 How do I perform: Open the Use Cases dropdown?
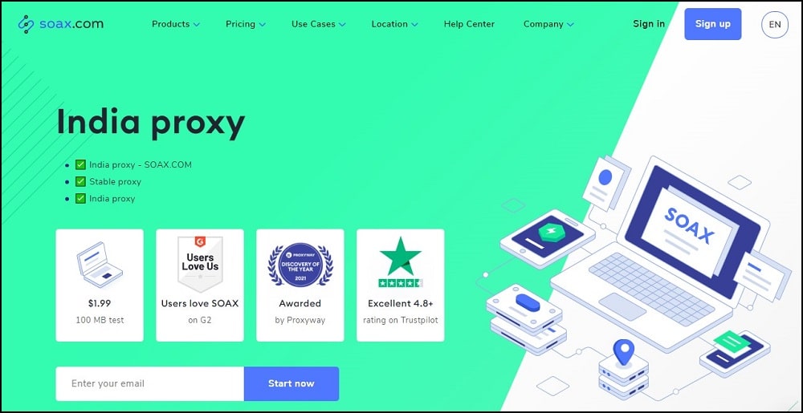tap(319, 24)
